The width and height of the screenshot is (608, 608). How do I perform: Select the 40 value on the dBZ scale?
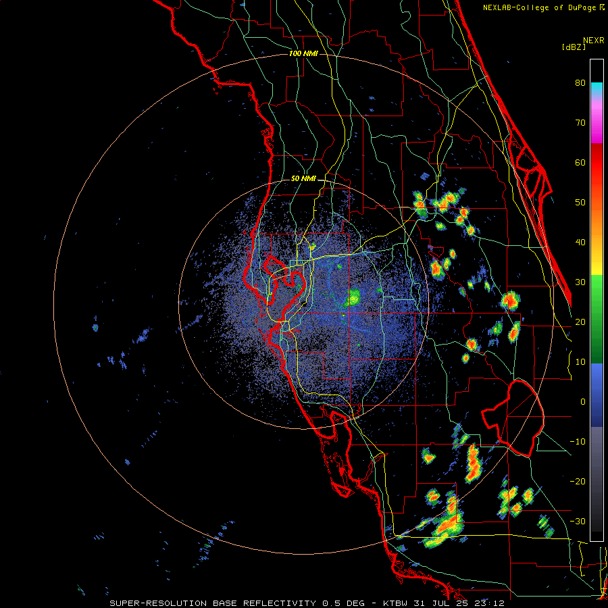point(580,243)
